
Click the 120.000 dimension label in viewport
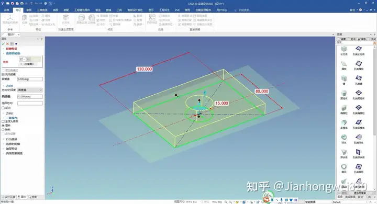click(145, 69)
